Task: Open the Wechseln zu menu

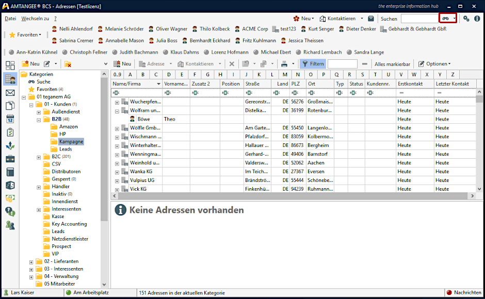Action: pyautogui.click(x=35, y=19)
